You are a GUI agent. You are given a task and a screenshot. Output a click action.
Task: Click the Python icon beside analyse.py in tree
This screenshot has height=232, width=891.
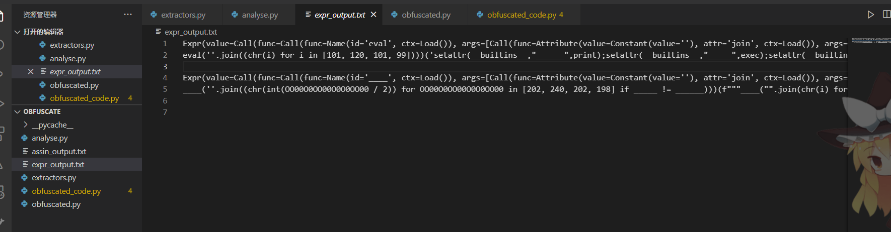(25, 138)
